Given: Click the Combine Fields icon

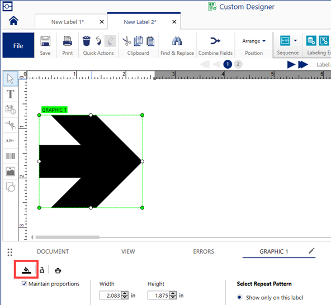Looking at the screenshot, I should coord(215,41).
